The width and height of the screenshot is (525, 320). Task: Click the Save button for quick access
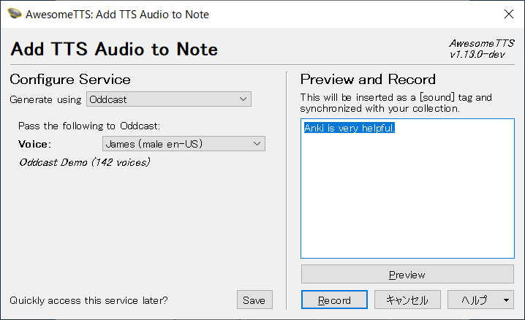click(x=254, y=300)
